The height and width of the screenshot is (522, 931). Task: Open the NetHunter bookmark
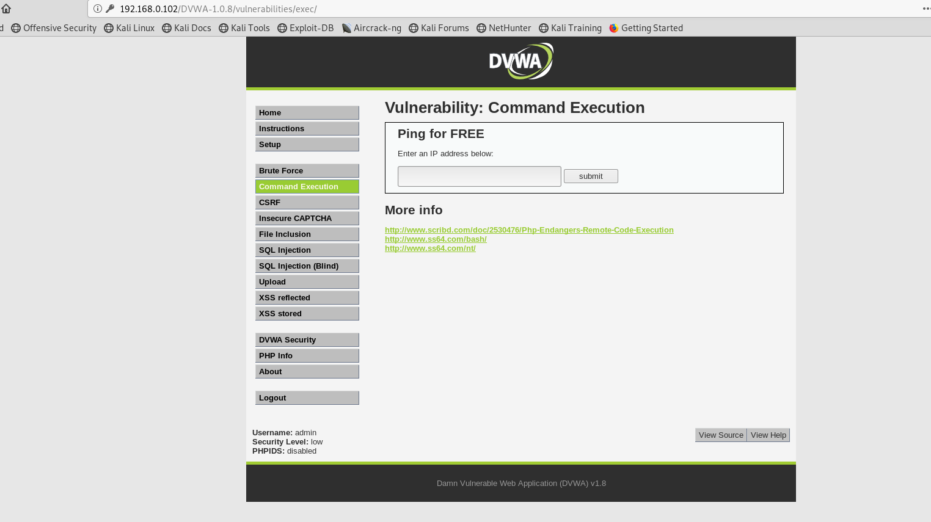tap(504, 28)
